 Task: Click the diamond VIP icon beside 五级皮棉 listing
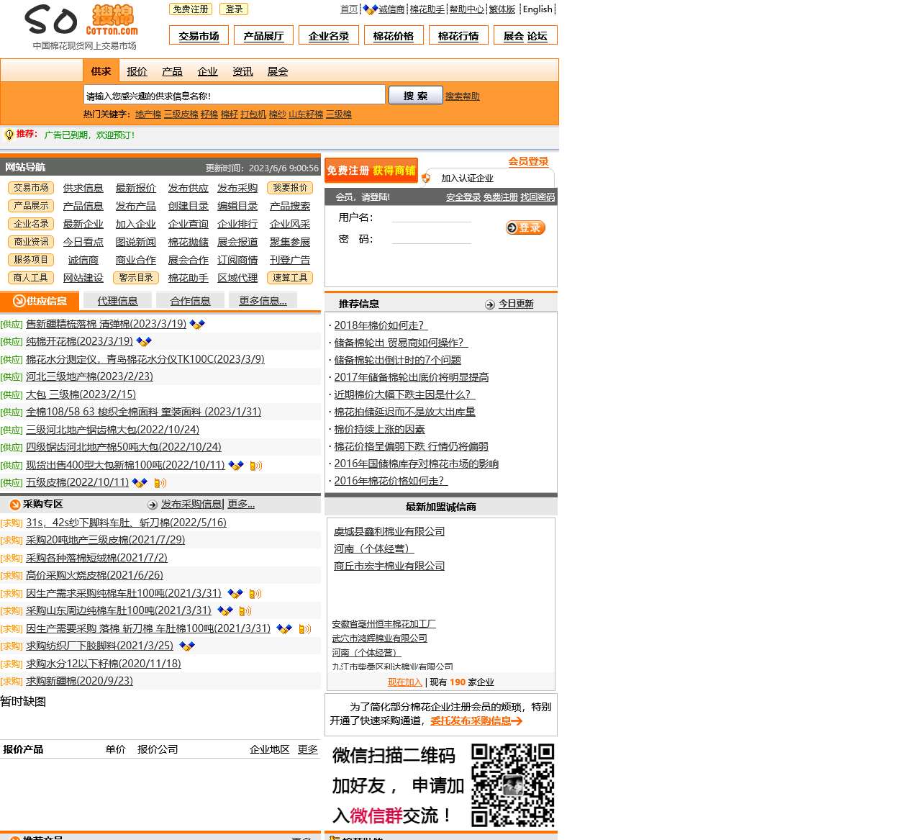pos(140,483)
